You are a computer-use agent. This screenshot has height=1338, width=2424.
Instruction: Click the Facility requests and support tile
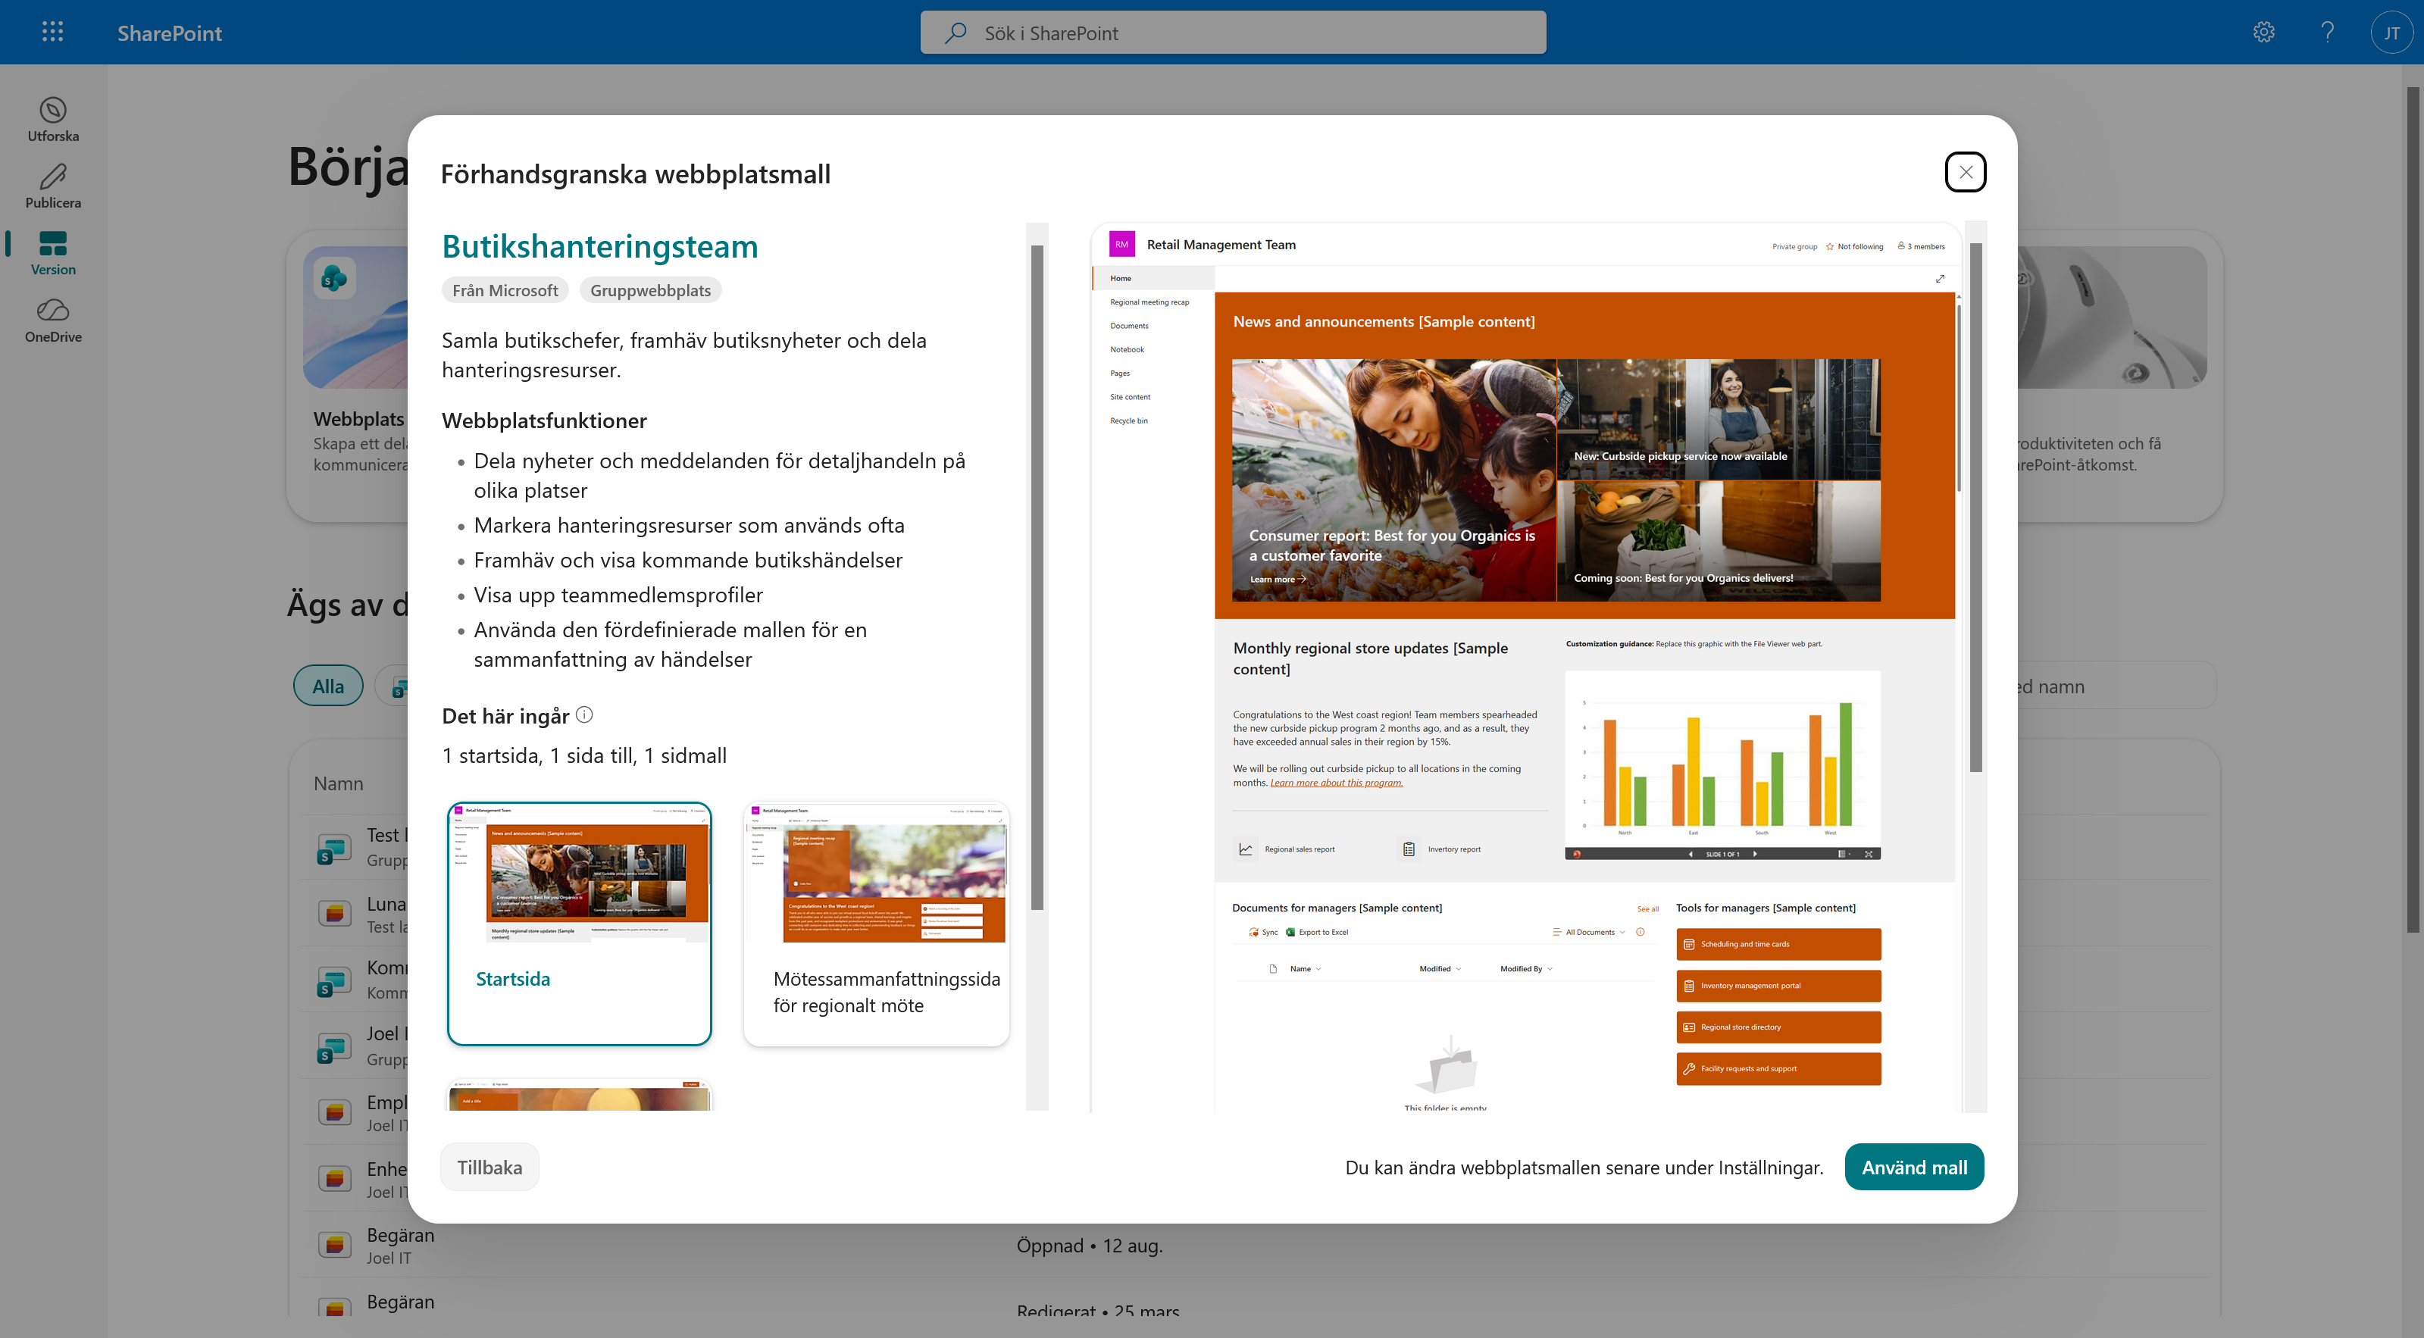[1778, 1068]
